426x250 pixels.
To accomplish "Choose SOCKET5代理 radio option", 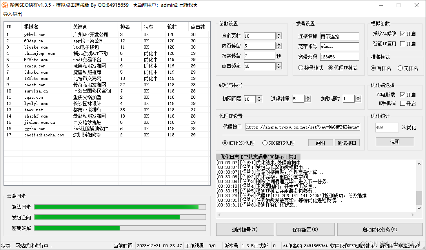I will click(x=265, y=143).
